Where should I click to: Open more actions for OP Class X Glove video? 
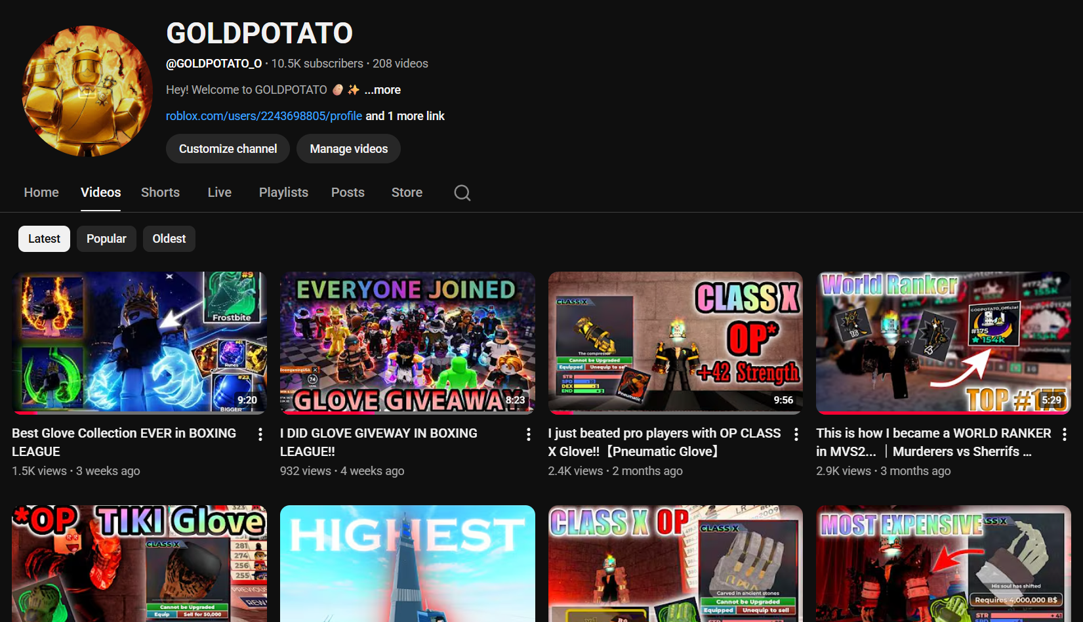(x=796, y=434)
